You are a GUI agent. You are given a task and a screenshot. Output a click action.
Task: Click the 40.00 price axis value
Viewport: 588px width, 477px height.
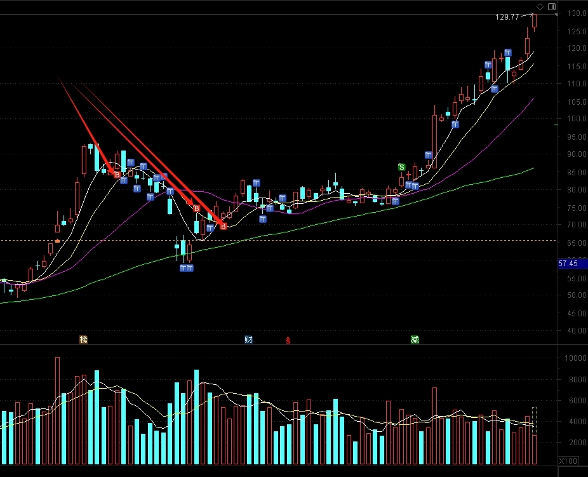click(577, 330)
